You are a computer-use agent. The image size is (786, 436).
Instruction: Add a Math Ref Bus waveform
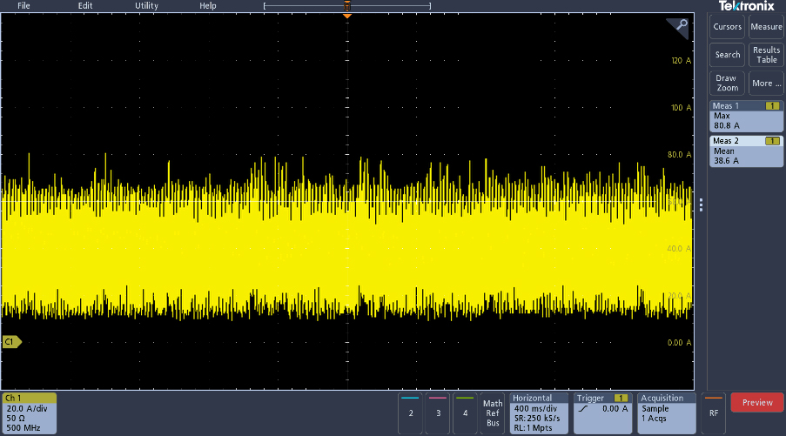click(x=493, y=413)
